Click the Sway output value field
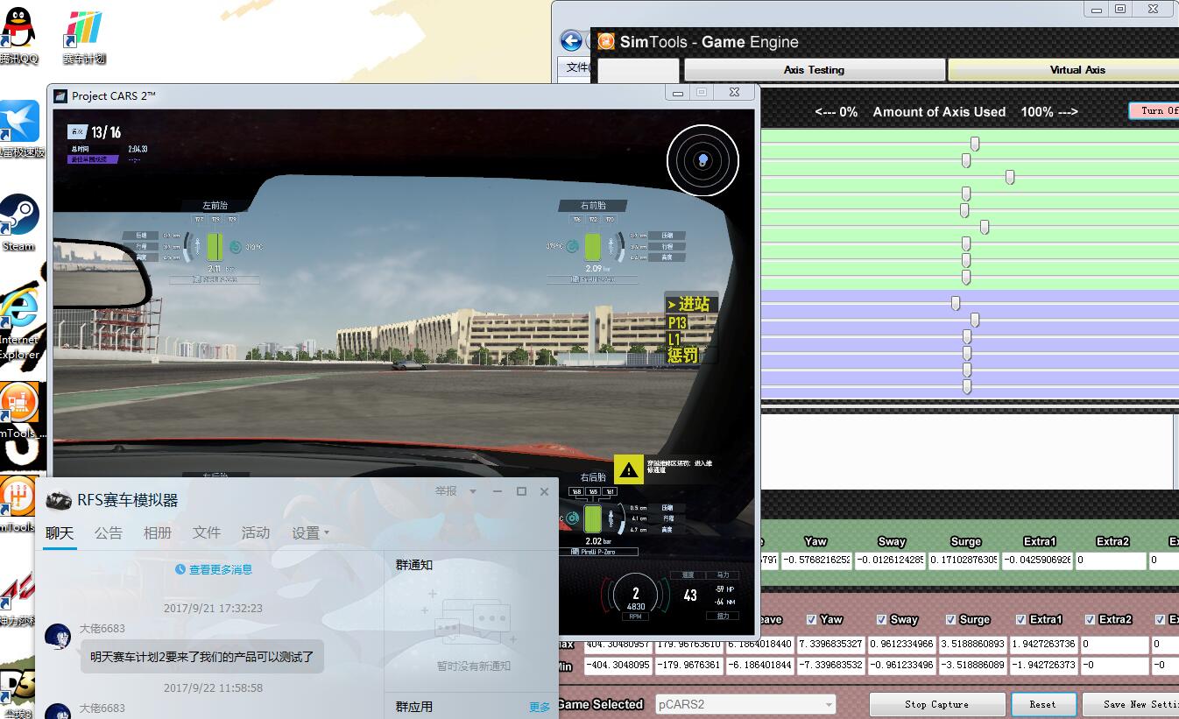The width and height of the screenshot is (1179, 719). pos(888,560)
